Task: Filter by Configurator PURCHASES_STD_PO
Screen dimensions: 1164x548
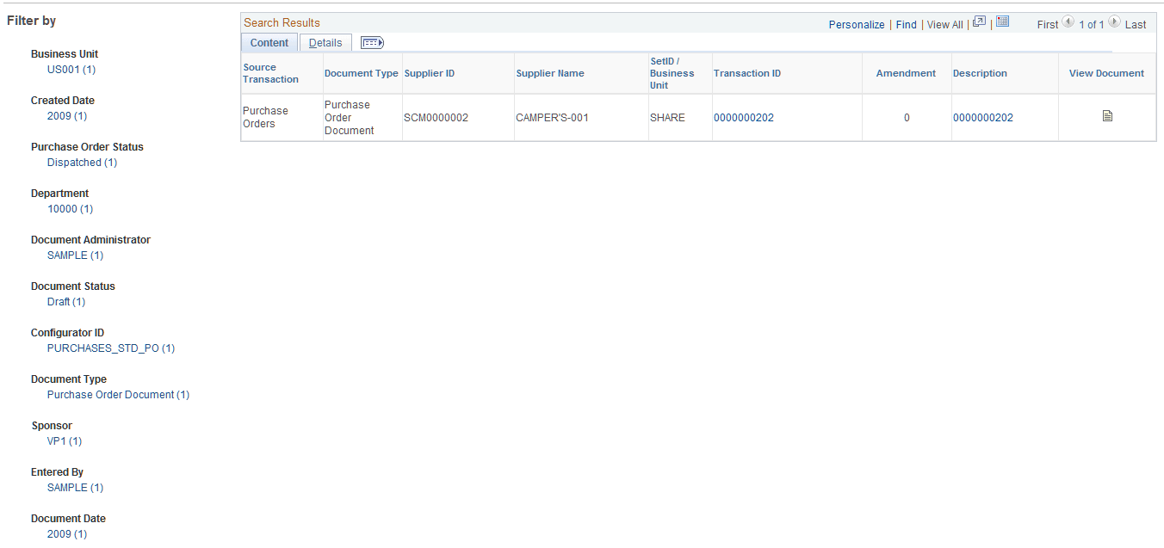Action: 111,348
